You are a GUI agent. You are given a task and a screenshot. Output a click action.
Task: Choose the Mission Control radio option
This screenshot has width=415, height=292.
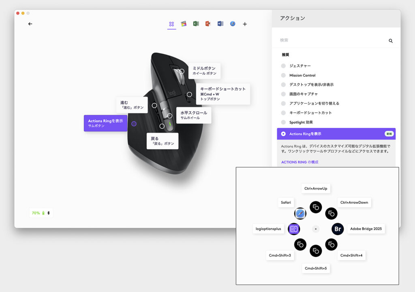pos(283,75)
